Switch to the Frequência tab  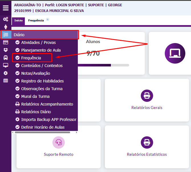(36, 21)
